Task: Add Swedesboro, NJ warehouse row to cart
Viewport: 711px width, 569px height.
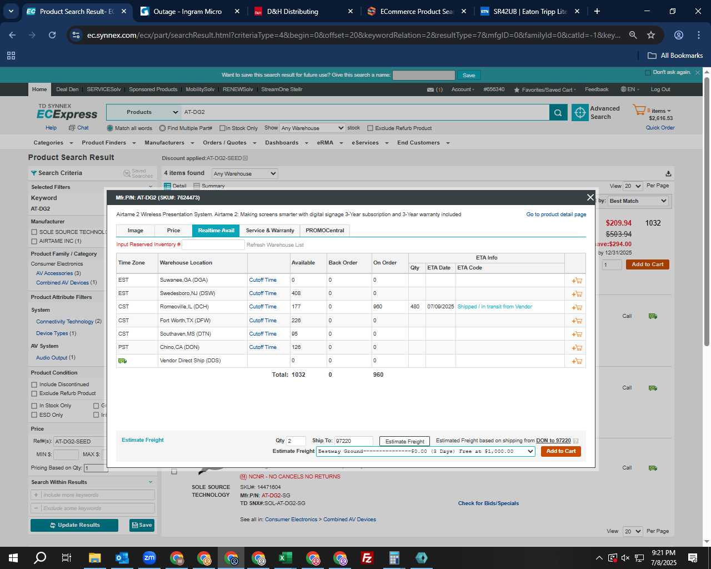Action: tap(577, 294)
